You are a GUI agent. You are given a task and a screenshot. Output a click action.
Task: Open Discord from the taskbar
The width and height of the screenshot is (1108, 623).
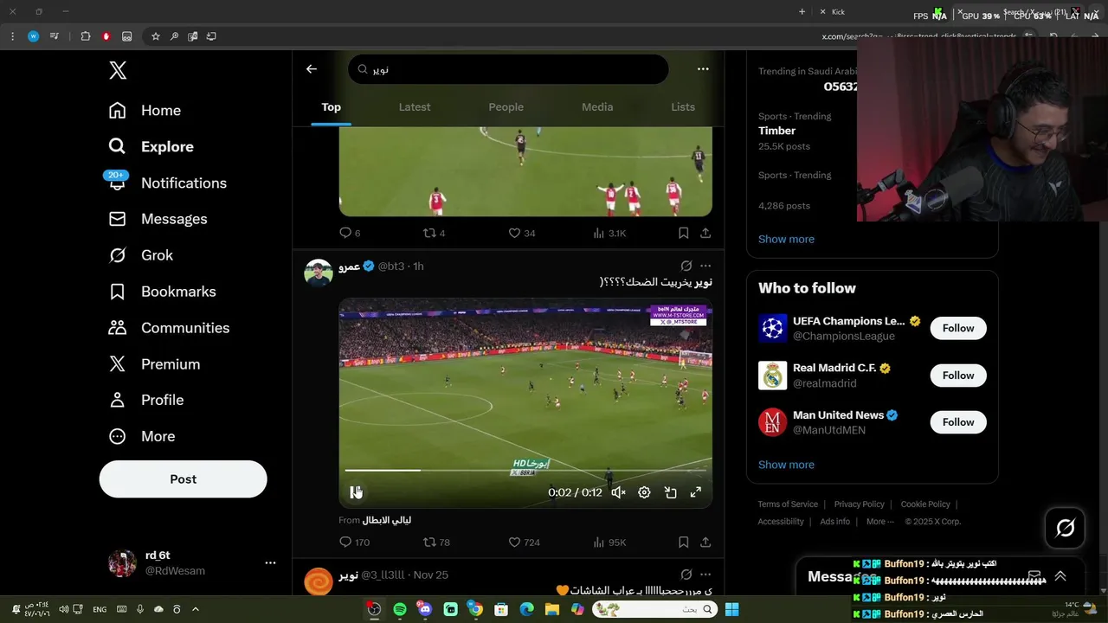(425, 609)
